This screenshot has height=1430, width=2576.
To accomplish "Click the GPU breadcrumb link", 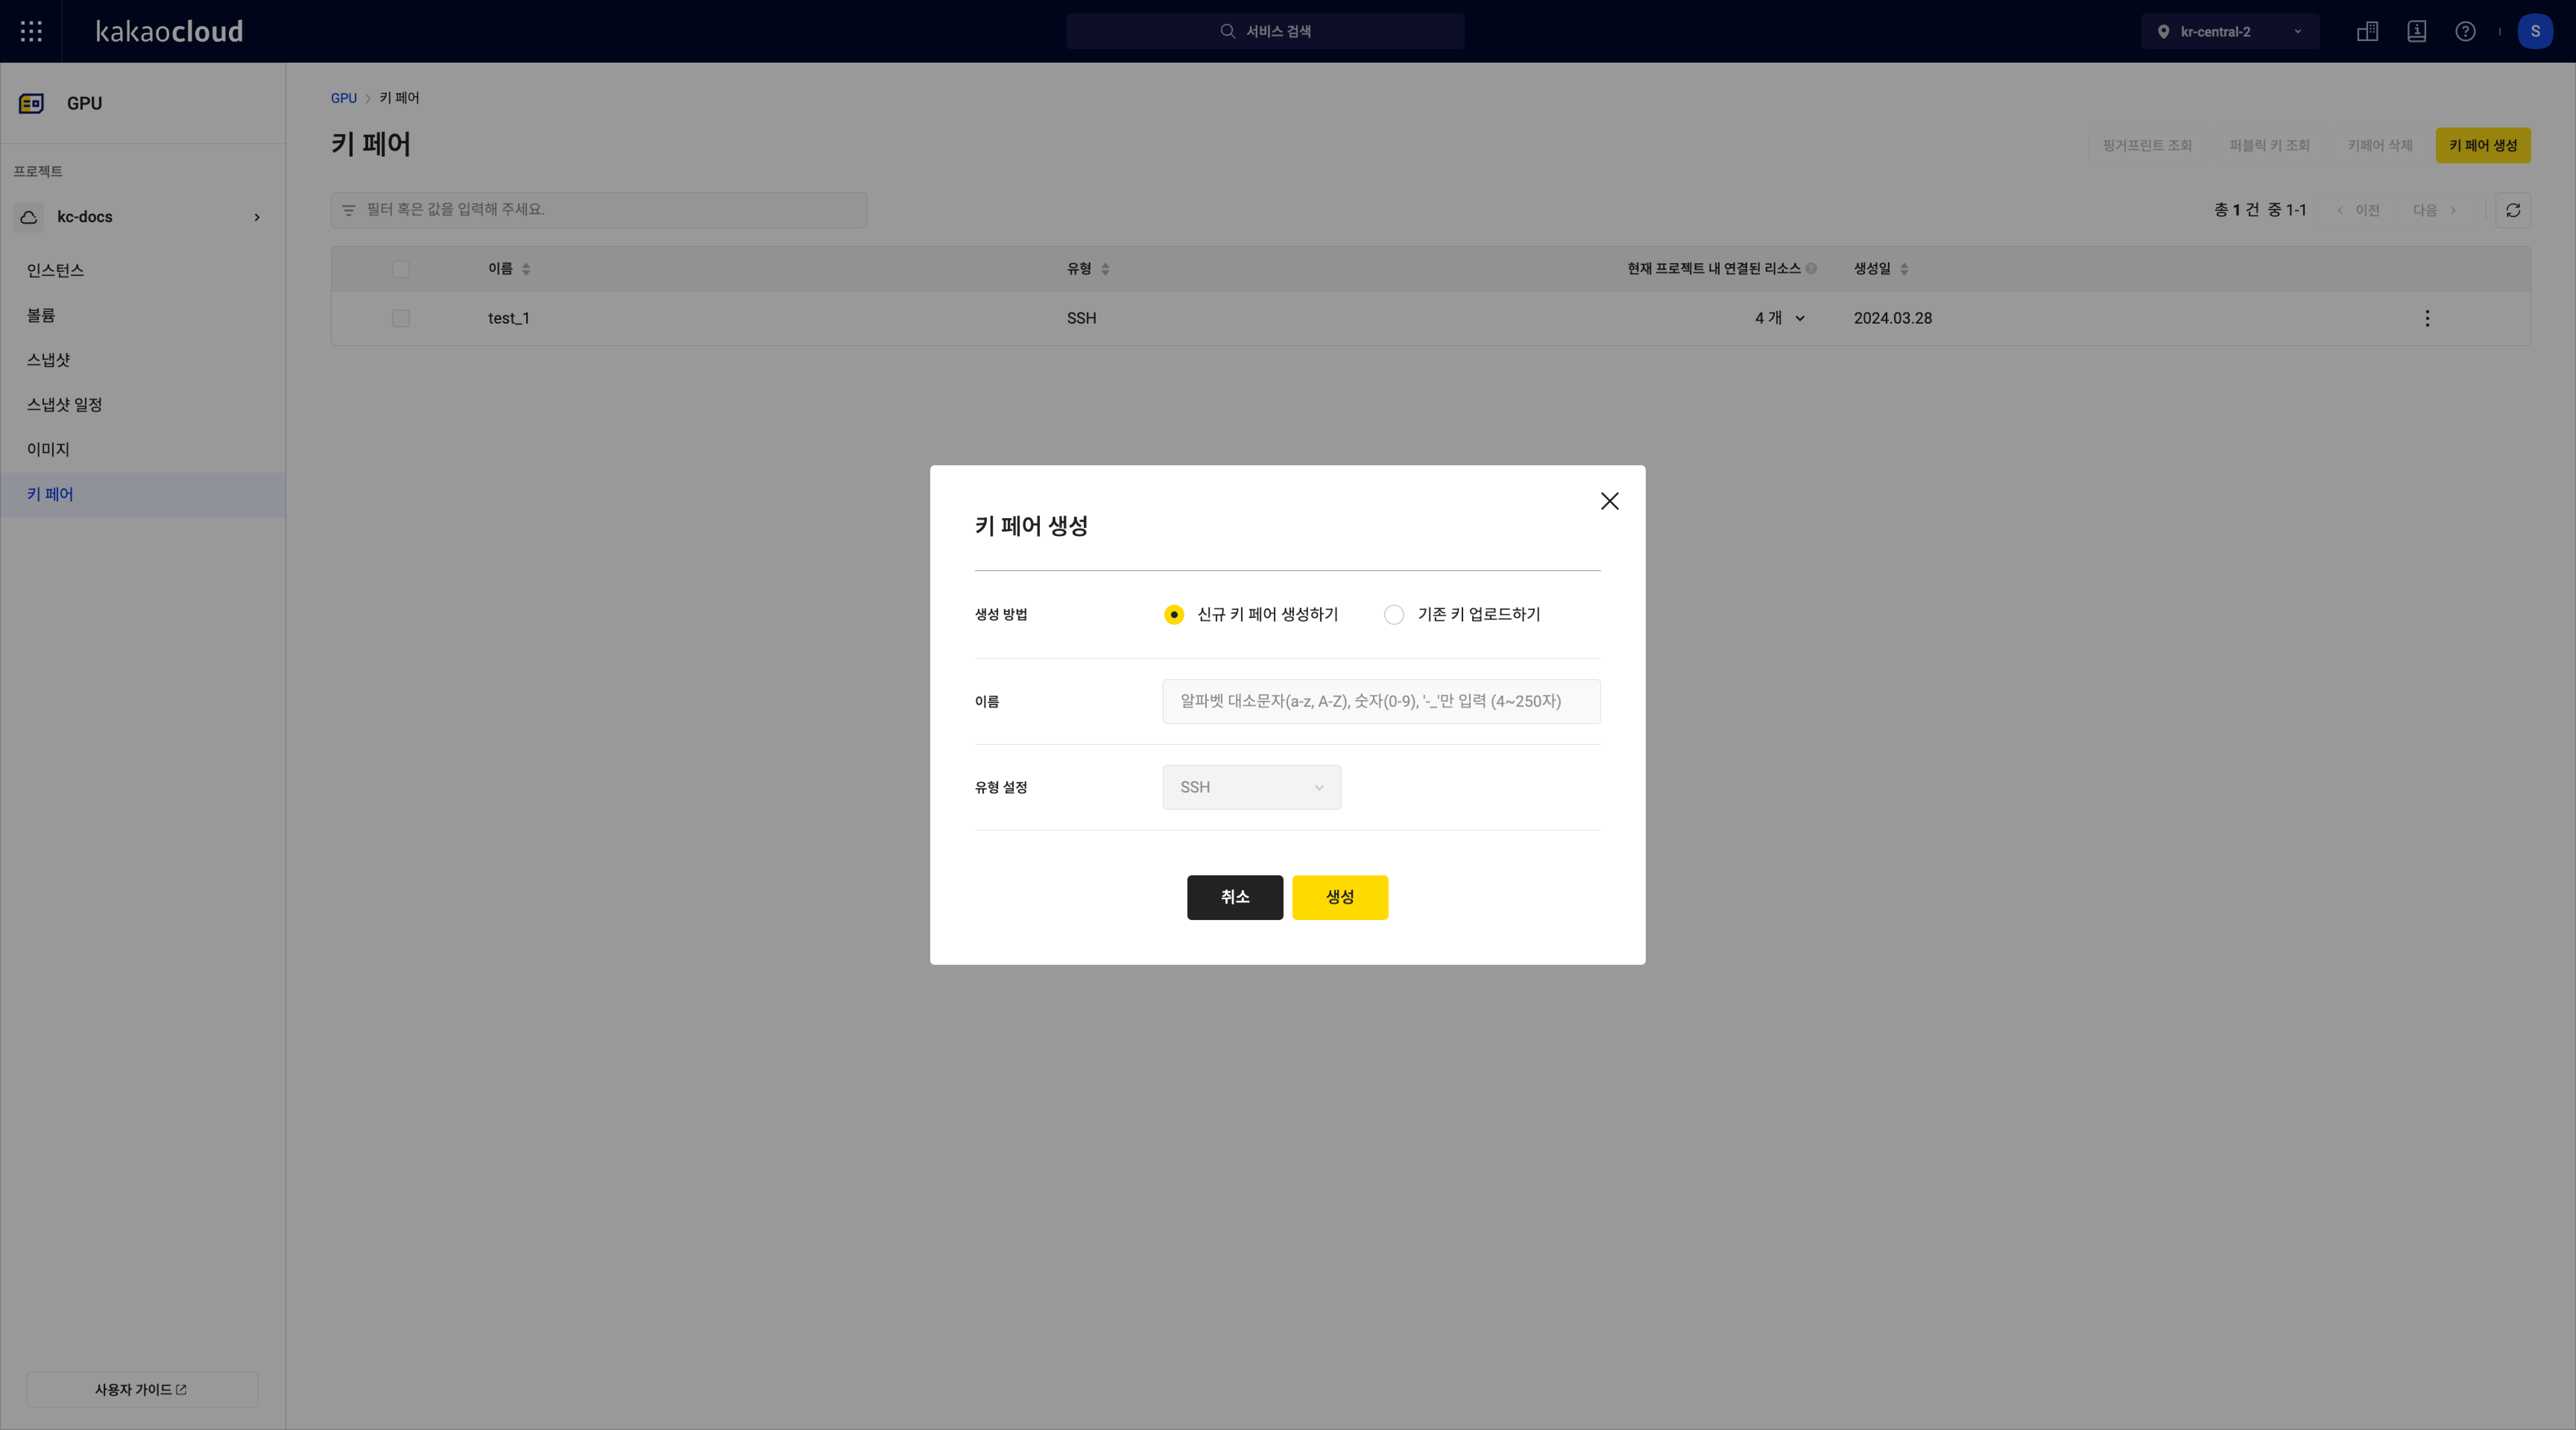I will coord(344,98).
